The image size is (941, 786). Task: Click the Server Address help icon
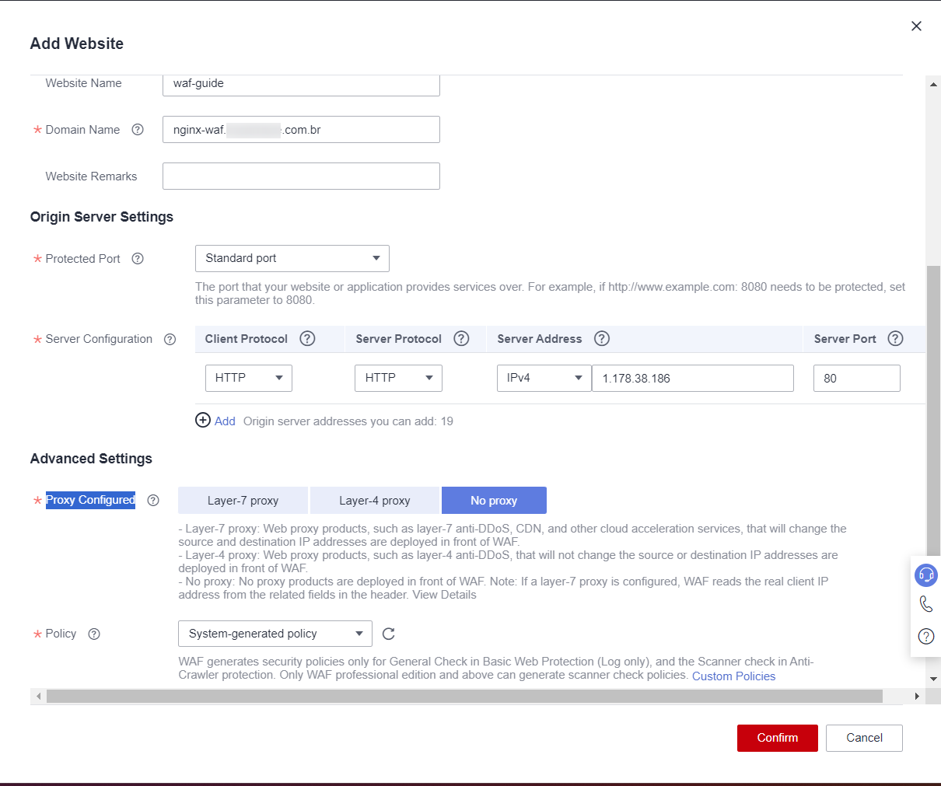pyautogui.click(x=601, y=338)
